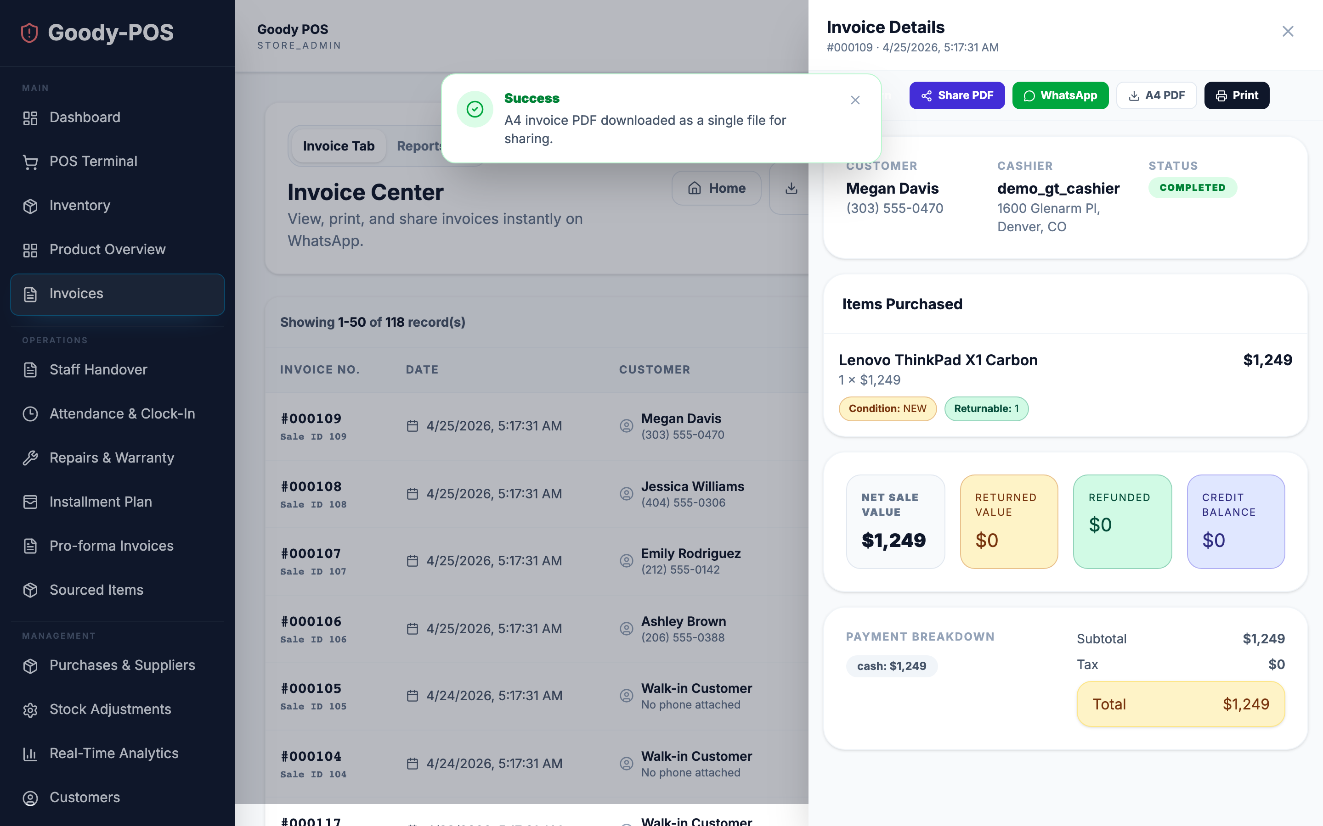Download using the A4 PDF button

coord(1156,95)
